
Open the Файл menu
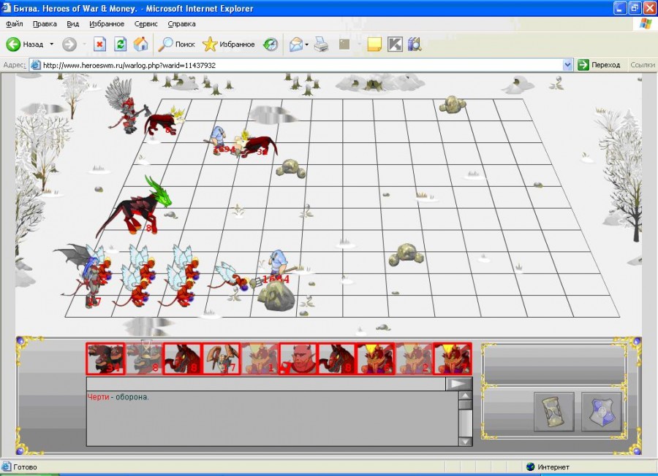point(15,24)
